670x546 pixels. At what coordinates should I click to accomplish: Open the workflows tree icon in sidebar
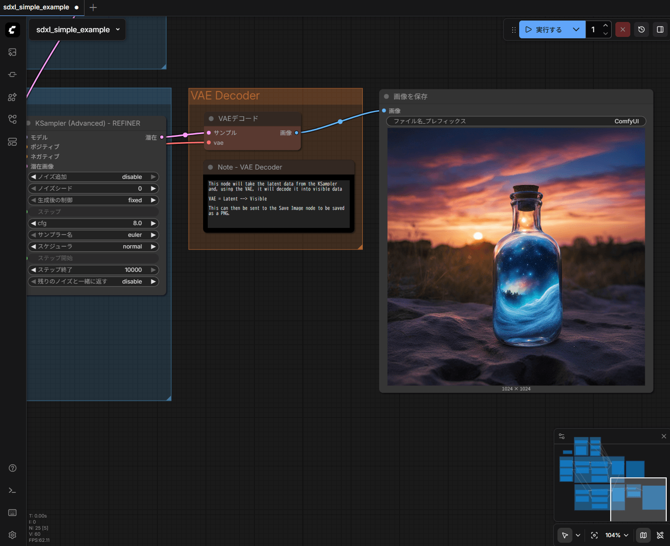13,120
